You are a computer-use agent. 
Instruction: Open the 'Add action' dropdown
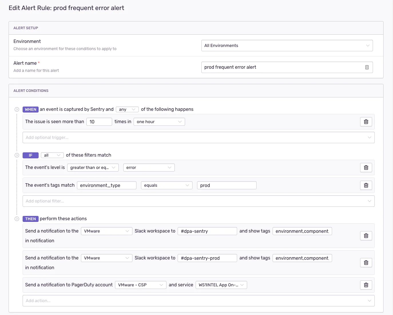point(198,301)
